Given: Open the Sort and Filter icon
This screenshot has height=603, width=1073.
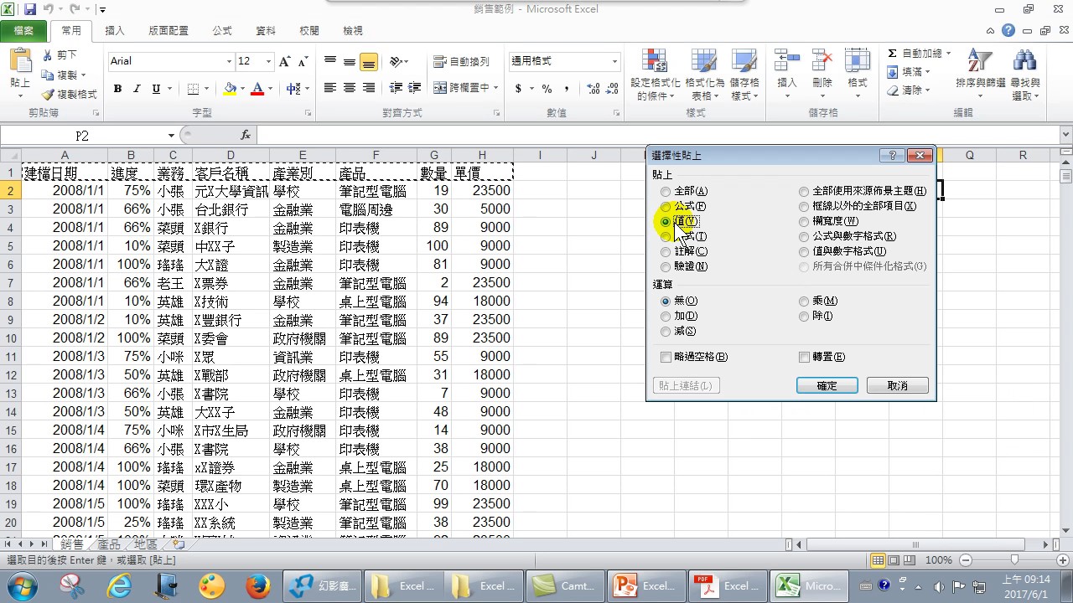Looking at the screenshot, I should click(x=980, y=61).
